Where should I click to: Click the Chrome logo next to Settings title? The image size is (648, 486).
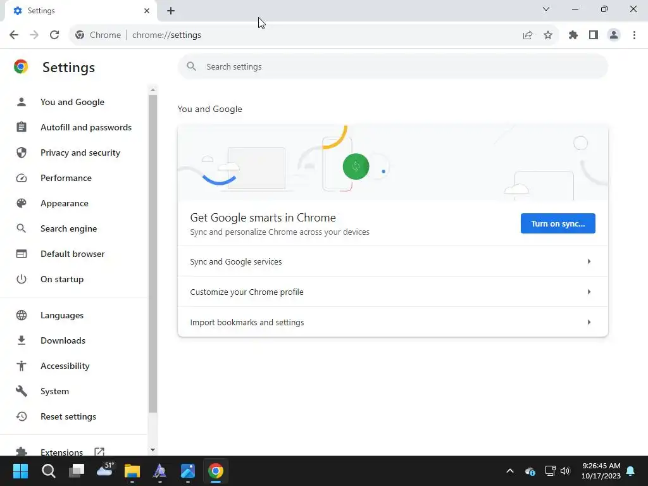click(x=21, y=66)
